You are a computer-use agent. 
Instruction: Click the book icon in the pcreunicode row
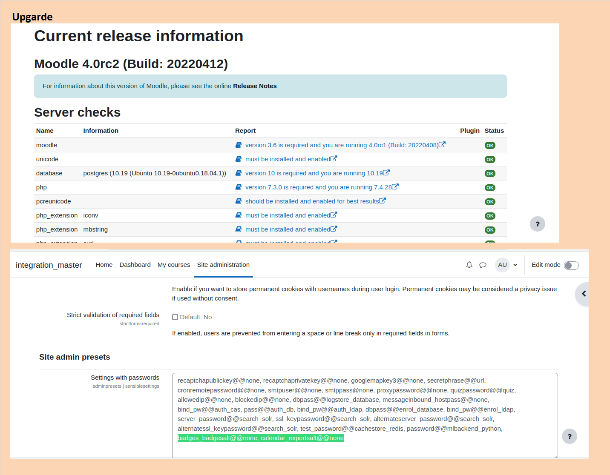[x=239, y=201]
